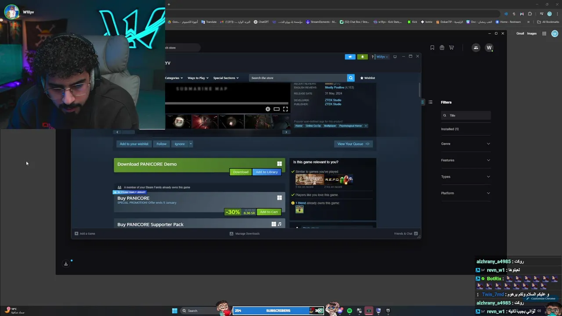Image resolution: width=562 pixels, height=316 pixels.
Task: Click the Steam big picture monitor icon
Action: click(395, 57)
